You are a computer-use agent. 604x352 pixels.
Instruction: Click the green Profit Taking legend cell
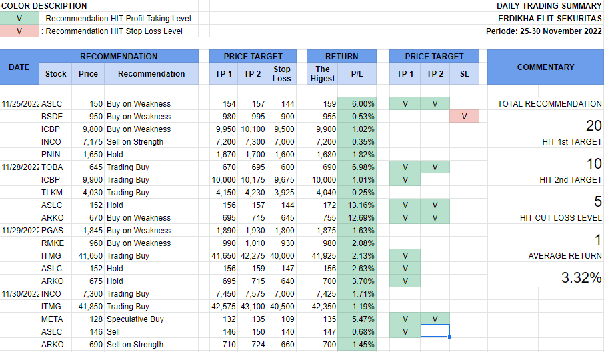19,19
